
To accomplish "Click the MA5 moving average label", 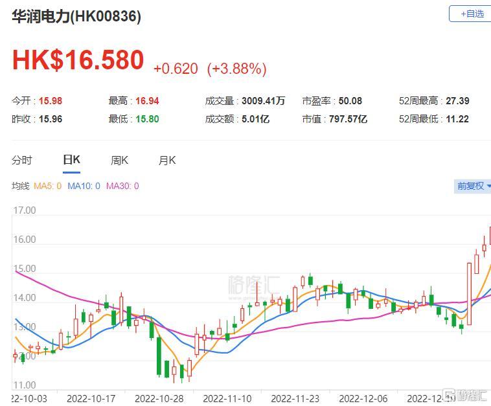I will click(x=47, y=186).
